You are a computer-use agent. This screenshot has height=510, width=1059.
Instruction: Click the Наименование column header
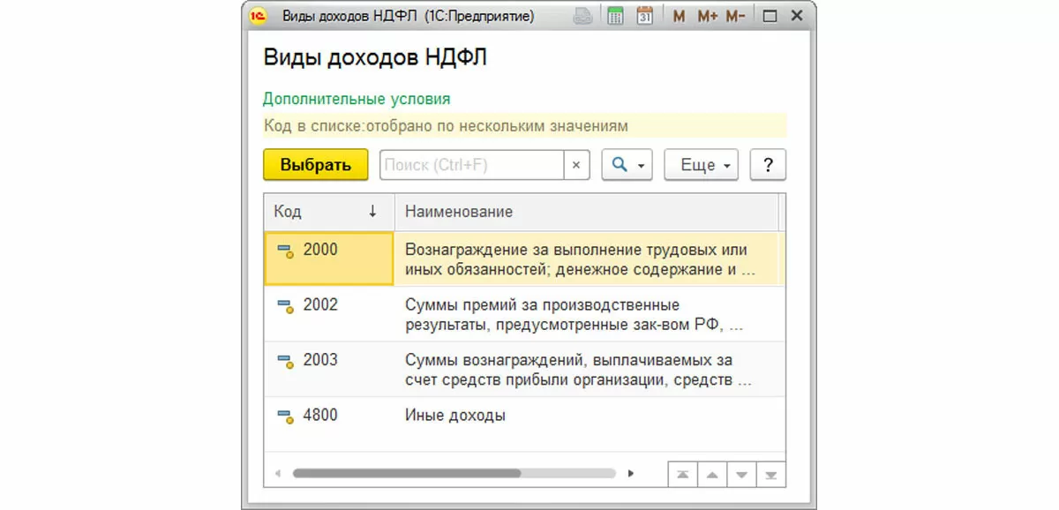[586, 212]
